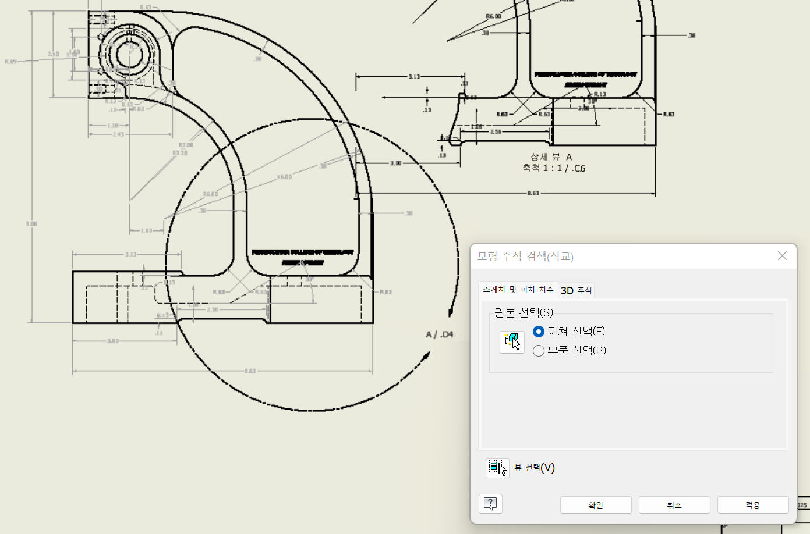Click the R6.00 dimension in detail view
The image size is (810, 534).
coord(493,16)
